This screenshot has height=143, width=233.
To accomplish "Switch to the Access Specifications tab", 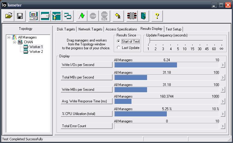I will (121, 29).
